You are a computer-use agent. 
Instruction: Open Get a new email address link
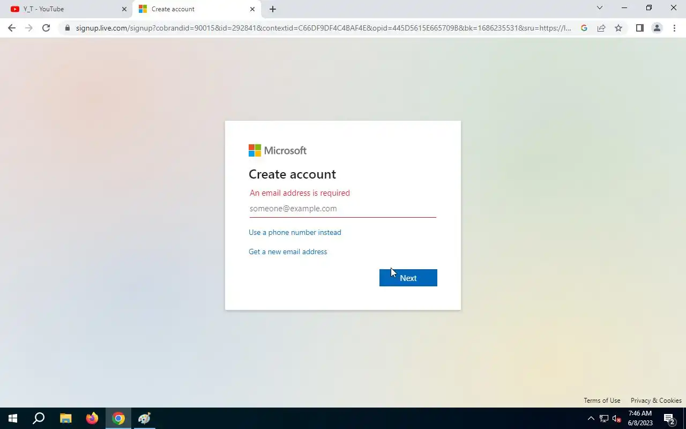click(x=288, y=252)
